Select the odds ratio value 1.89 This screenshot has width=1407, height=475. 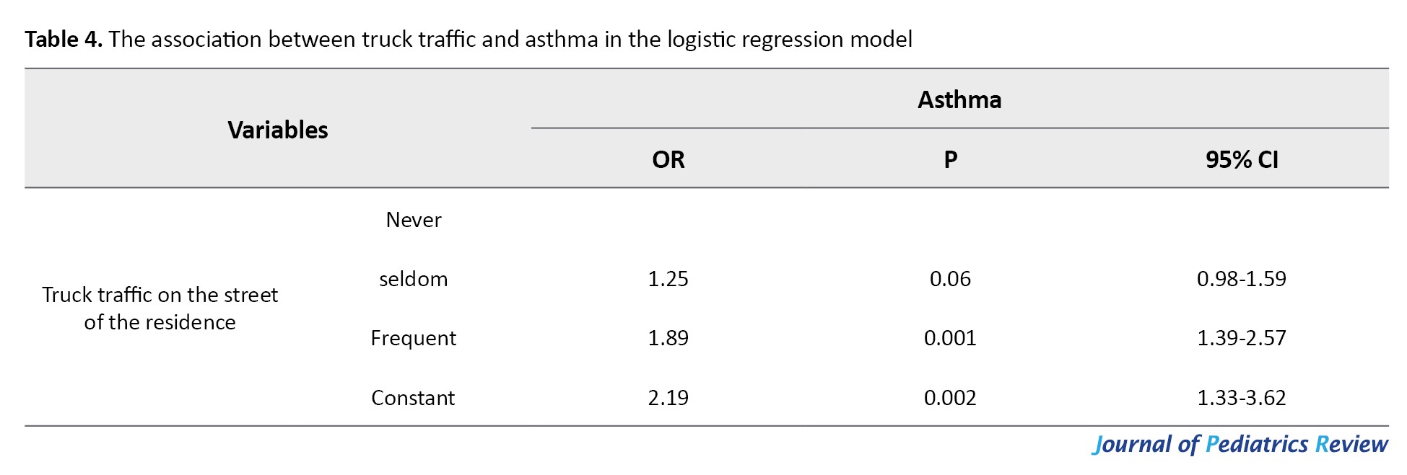668,338
